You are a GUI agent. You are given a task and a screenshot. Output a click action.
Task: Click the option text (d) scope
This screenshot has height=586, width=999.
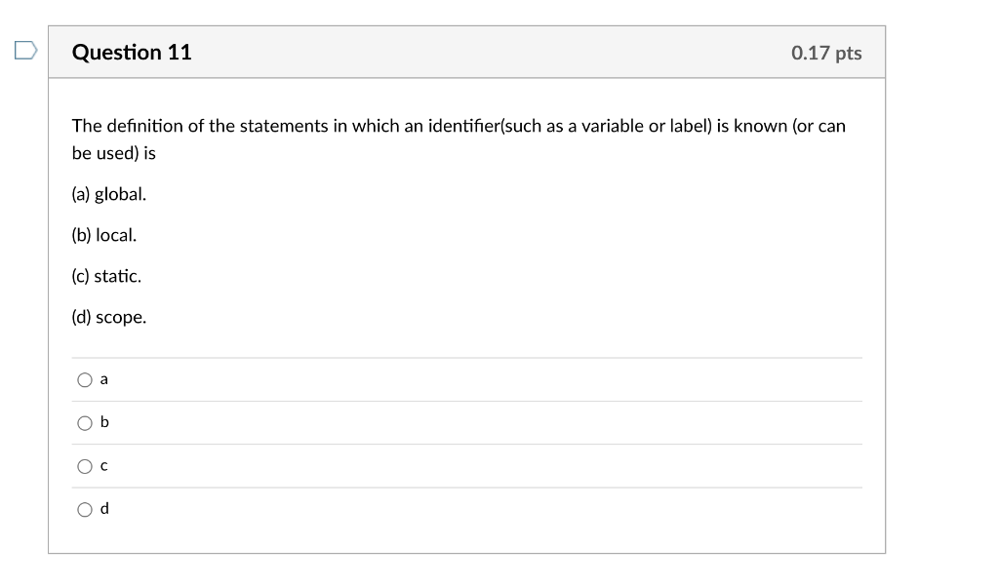click(x=108, y=317)
